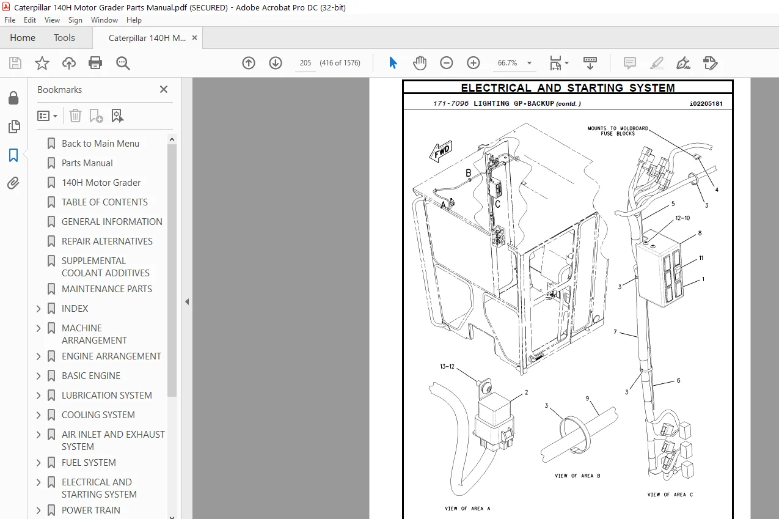
Task: Click the Save file icon
Action: (x=15, y=63)
